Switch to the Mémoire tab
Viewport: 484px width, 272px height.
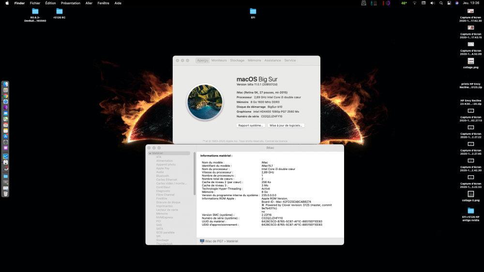(x=255, y=60)
